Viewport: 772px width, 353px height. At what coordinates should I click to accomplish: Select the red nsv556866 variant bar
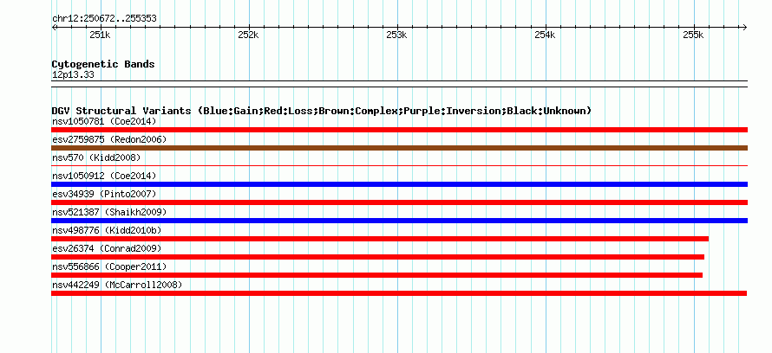tap(377, 275)
